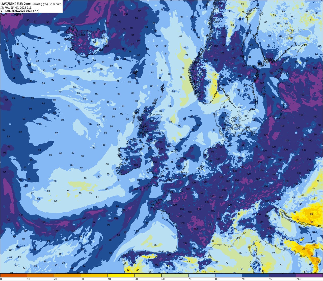This screenshot has width=323, height=281.
Task: Click the 60–70 pale green legend swatch
Action: (x=175, y=275)
